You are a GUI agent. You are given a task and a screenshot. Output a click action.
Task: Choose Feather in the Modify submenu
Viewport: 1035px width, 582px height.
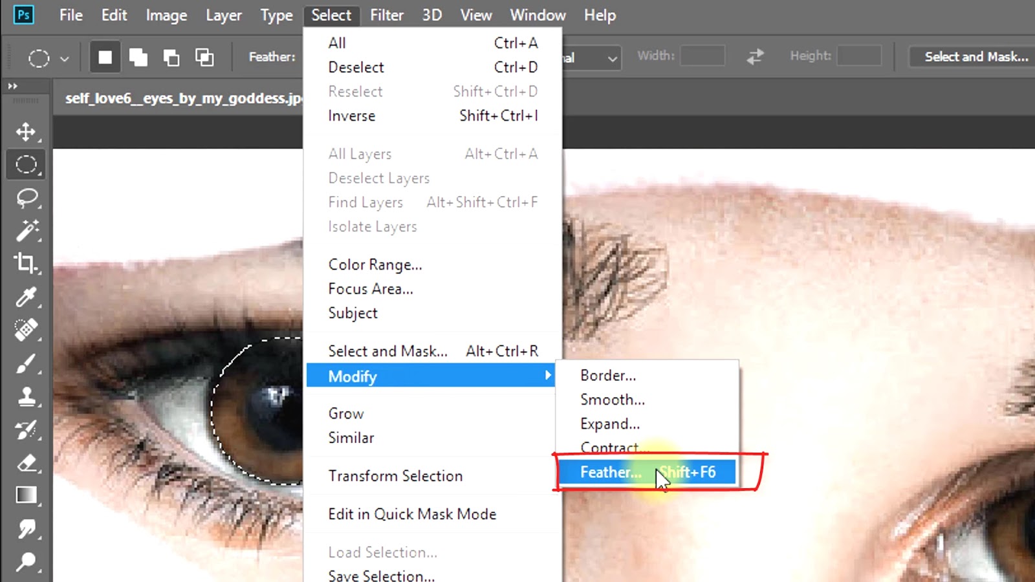point(648,472)
